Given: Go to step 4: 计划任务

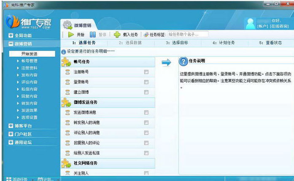Looking at the screenshot, I should pyautogui.click(x=224, y=43).
